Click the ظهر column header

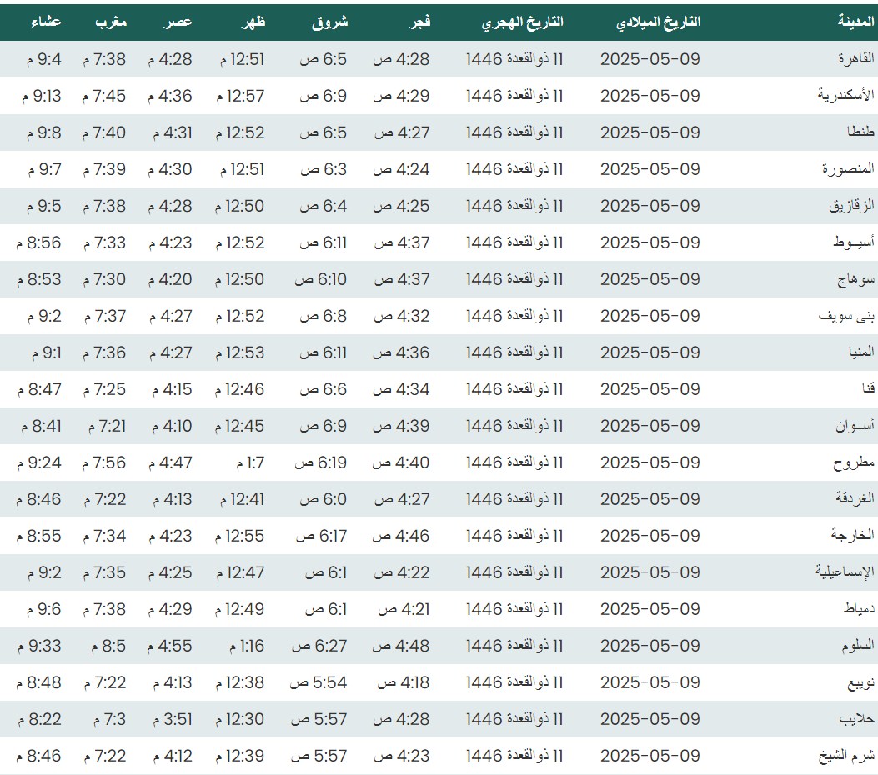253,22
